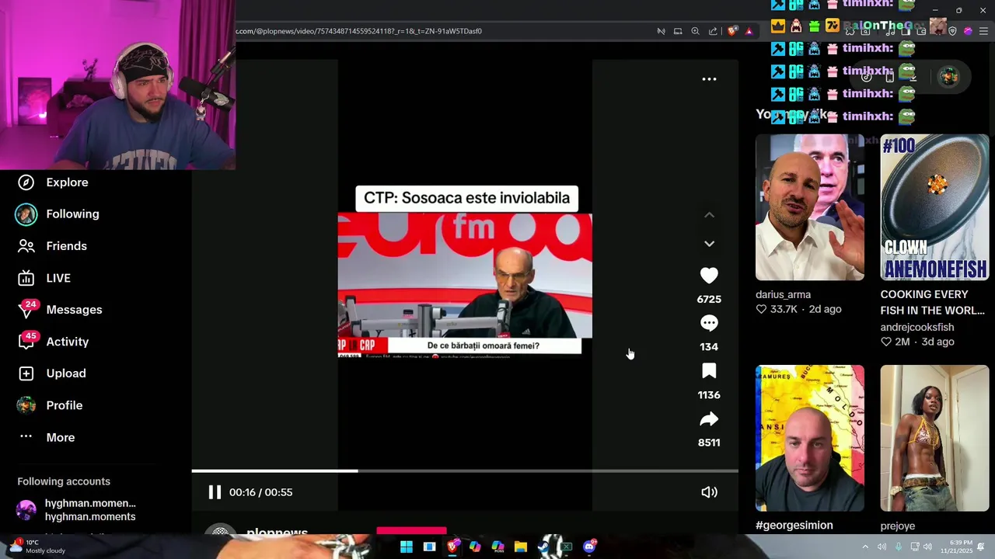995x559 pixels.
Task: Bookmark the video using the save icon
Action: 709,371
